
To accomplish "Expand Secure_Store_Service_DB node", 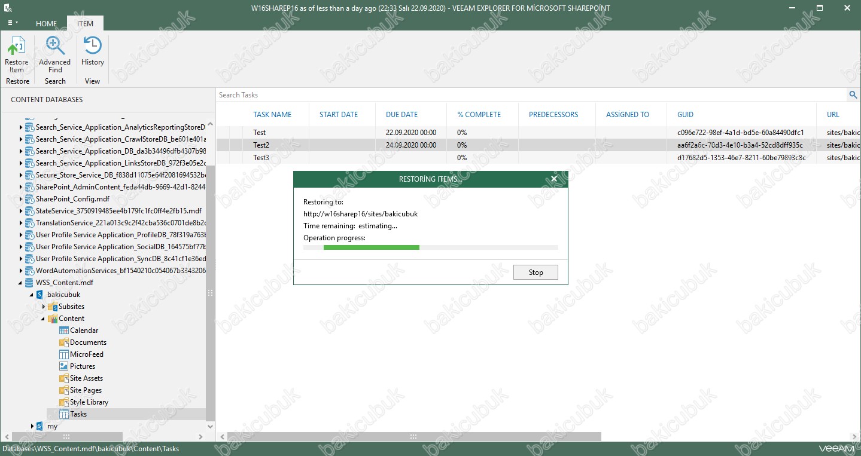I will [x=21, y=175].
